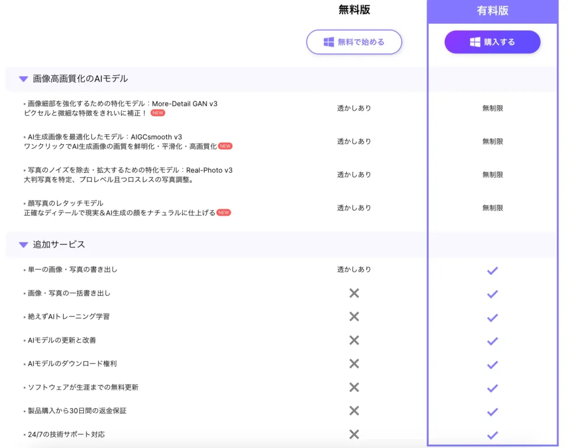Click the disclosure triangle beside 画像高画質化のAIモデル
This screenshot has width=583, height=448.
[x=23, y=78]
